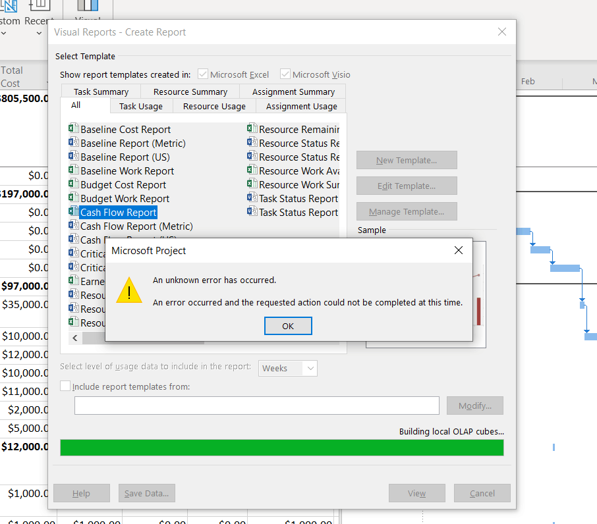Select the Baseline Work Report template name
This screenshot has width=597, height=524.
click(x=127, y=170)
